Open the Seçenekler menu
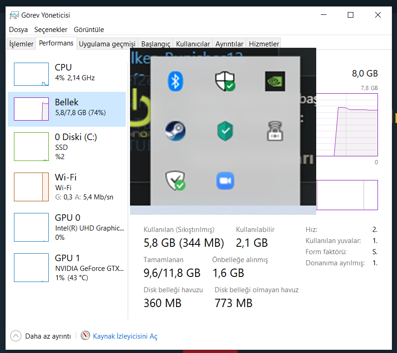397x353 pixels. click(51, 30)
